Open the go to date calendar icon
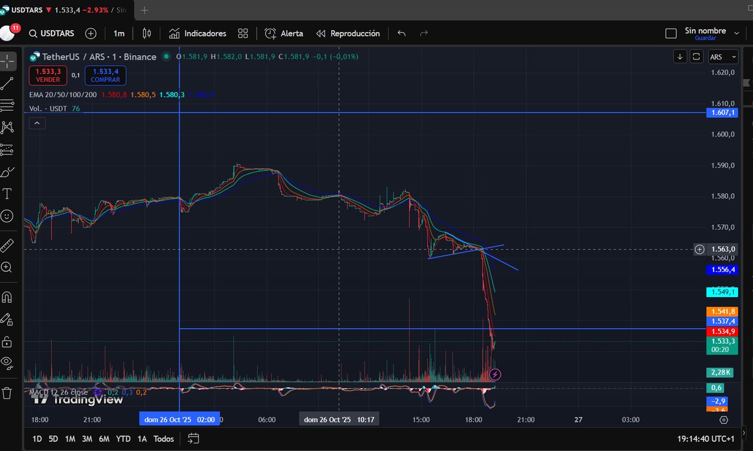The image size is (753, 451). pos(193,438)
